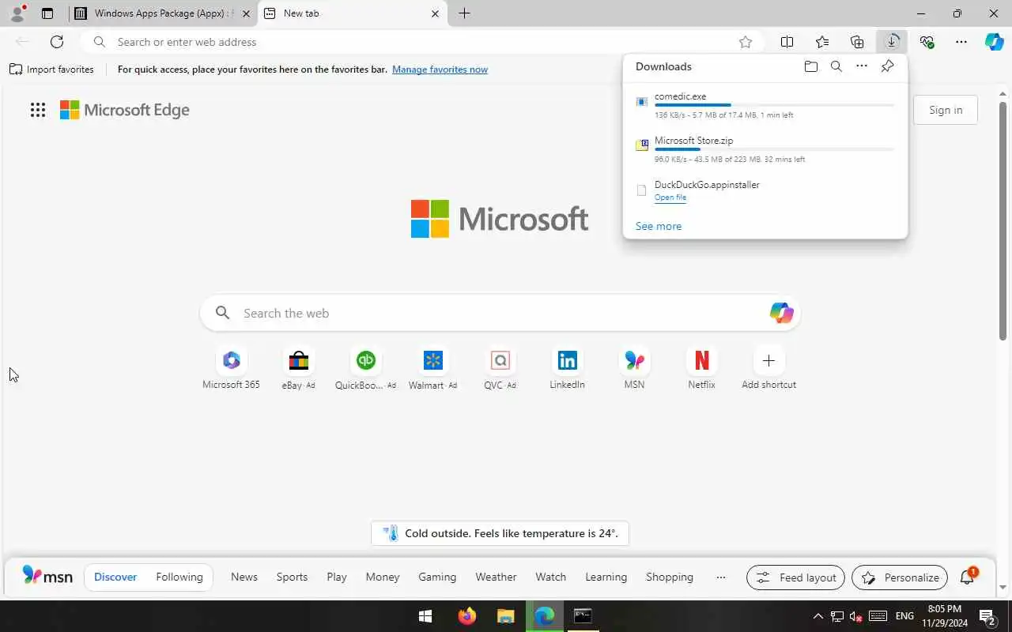The image size is (1012, 632).
Task: Open a new tab with plus button
Action: click(464, 13)
